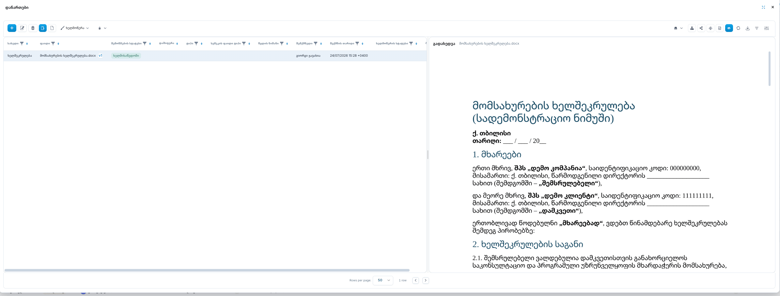780x296 pixels.
Task: Close the დანართები dialog
Action: (772, 7)
